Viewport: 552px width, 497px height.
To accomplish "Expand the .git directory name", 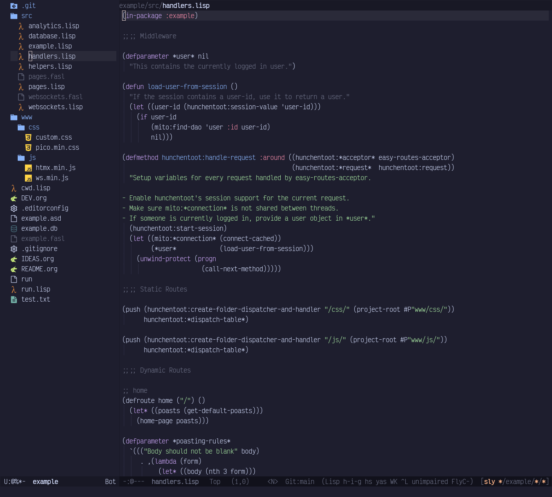I will [29, 6].
